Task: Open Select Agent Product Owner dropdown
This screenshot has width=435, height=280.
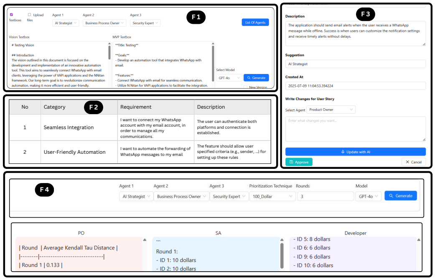Action: 331,109
